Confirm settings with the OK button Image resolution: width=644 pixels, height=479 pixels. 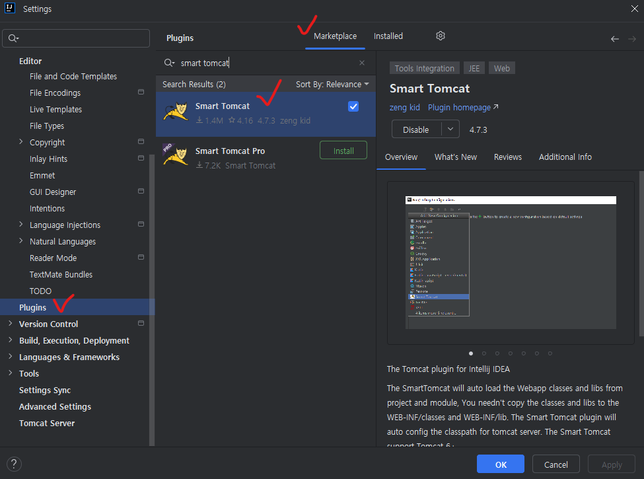click(x=501, y=464)
